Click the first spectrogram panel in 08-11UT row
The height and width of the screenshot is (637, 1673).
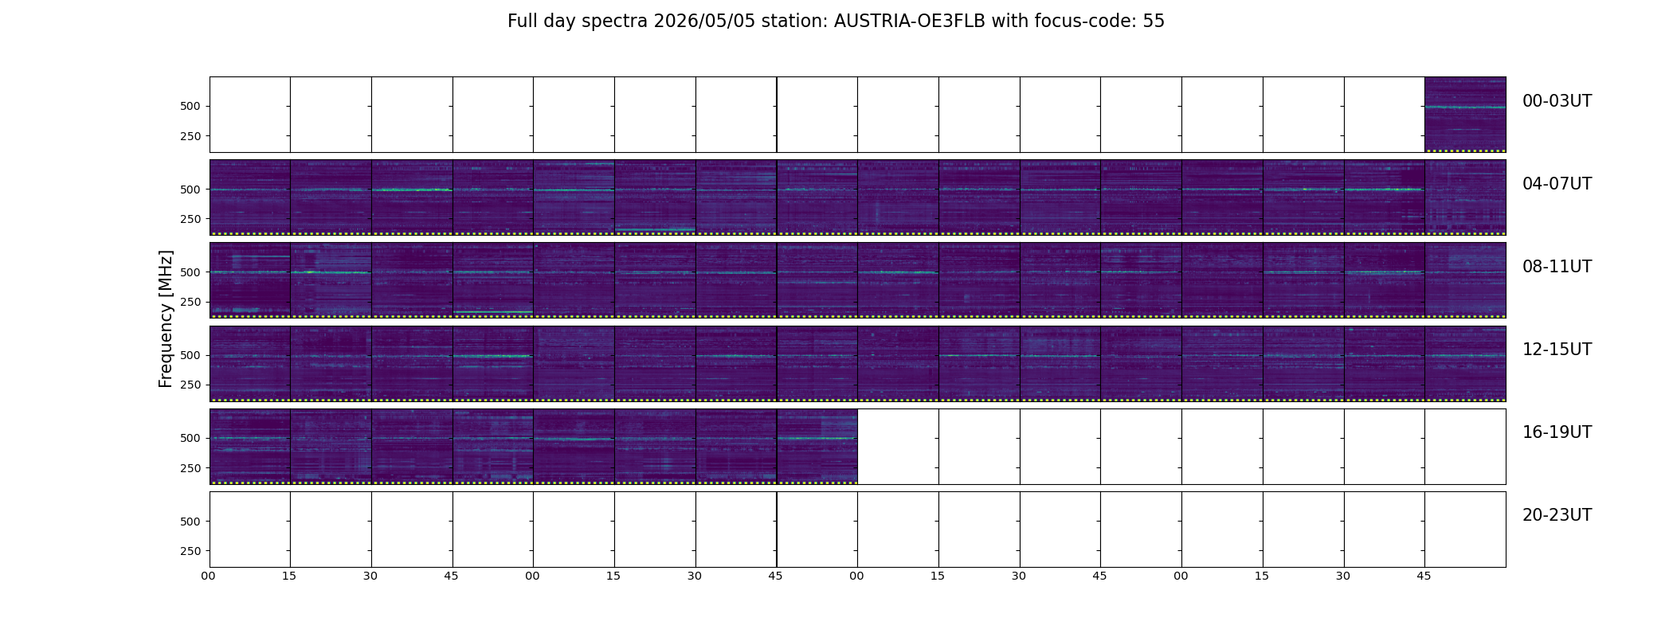tap(250, 280)
